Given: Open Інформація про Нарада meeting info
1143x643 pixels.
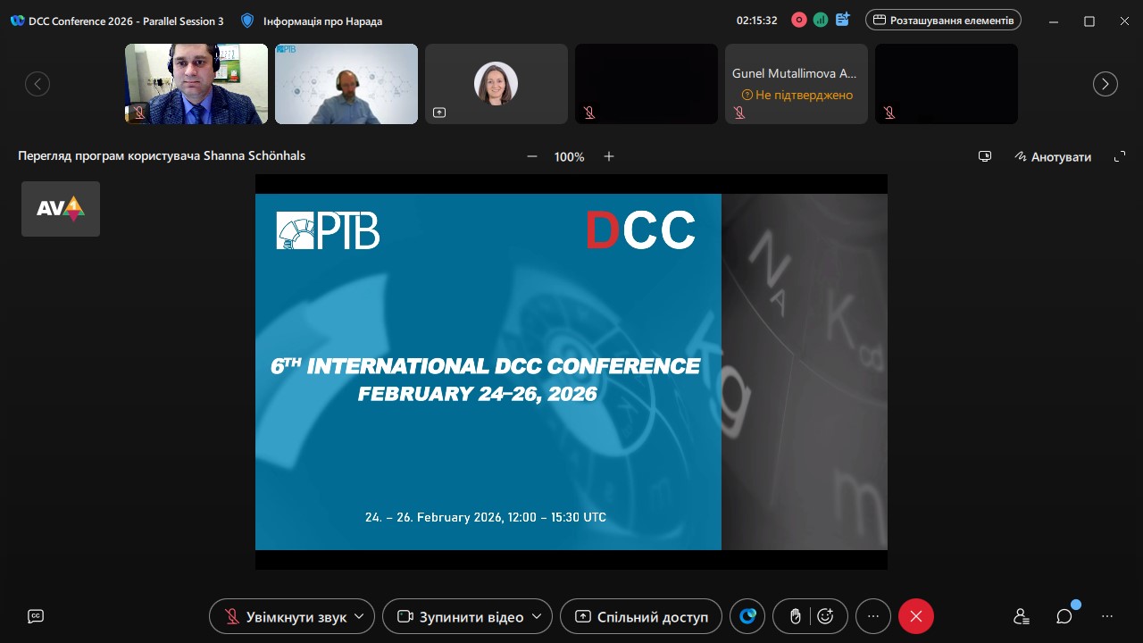Looking at the screenshot, I should [x=312, y=21].
